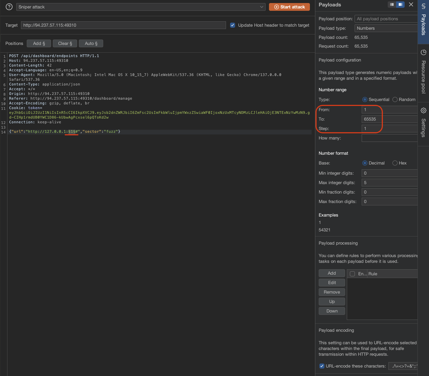
Task: Click the Start attack button
Action: pyautogui.click(x=289, y=7)
